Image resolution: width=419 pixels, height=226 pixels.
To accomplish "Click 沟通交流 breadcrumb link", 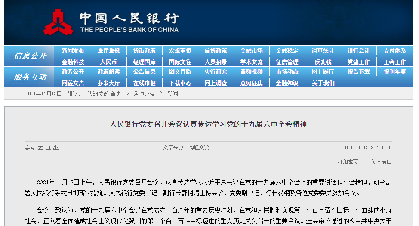I will click(144, 93).
